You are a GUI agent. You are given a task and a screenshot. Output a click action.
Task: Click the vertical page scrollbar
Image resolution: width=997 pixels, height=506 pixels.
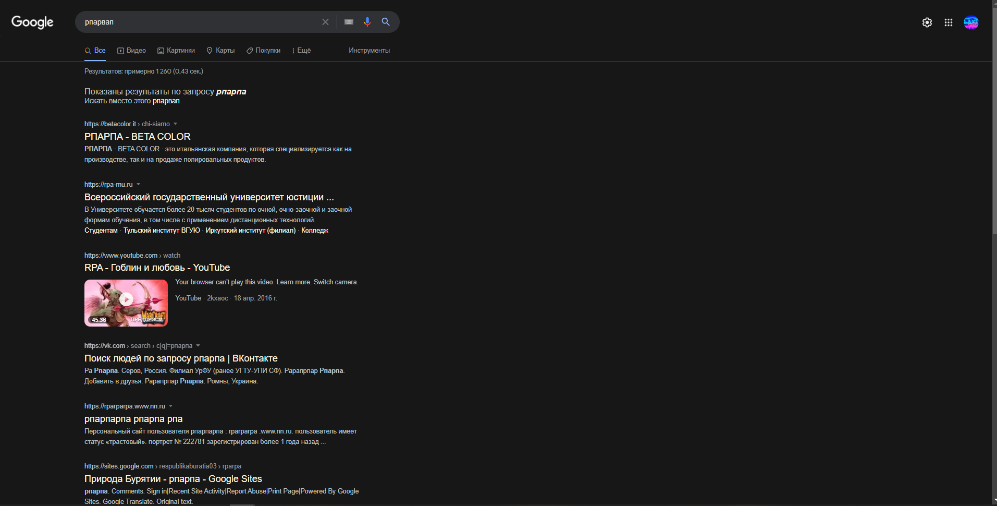point(994,120)
